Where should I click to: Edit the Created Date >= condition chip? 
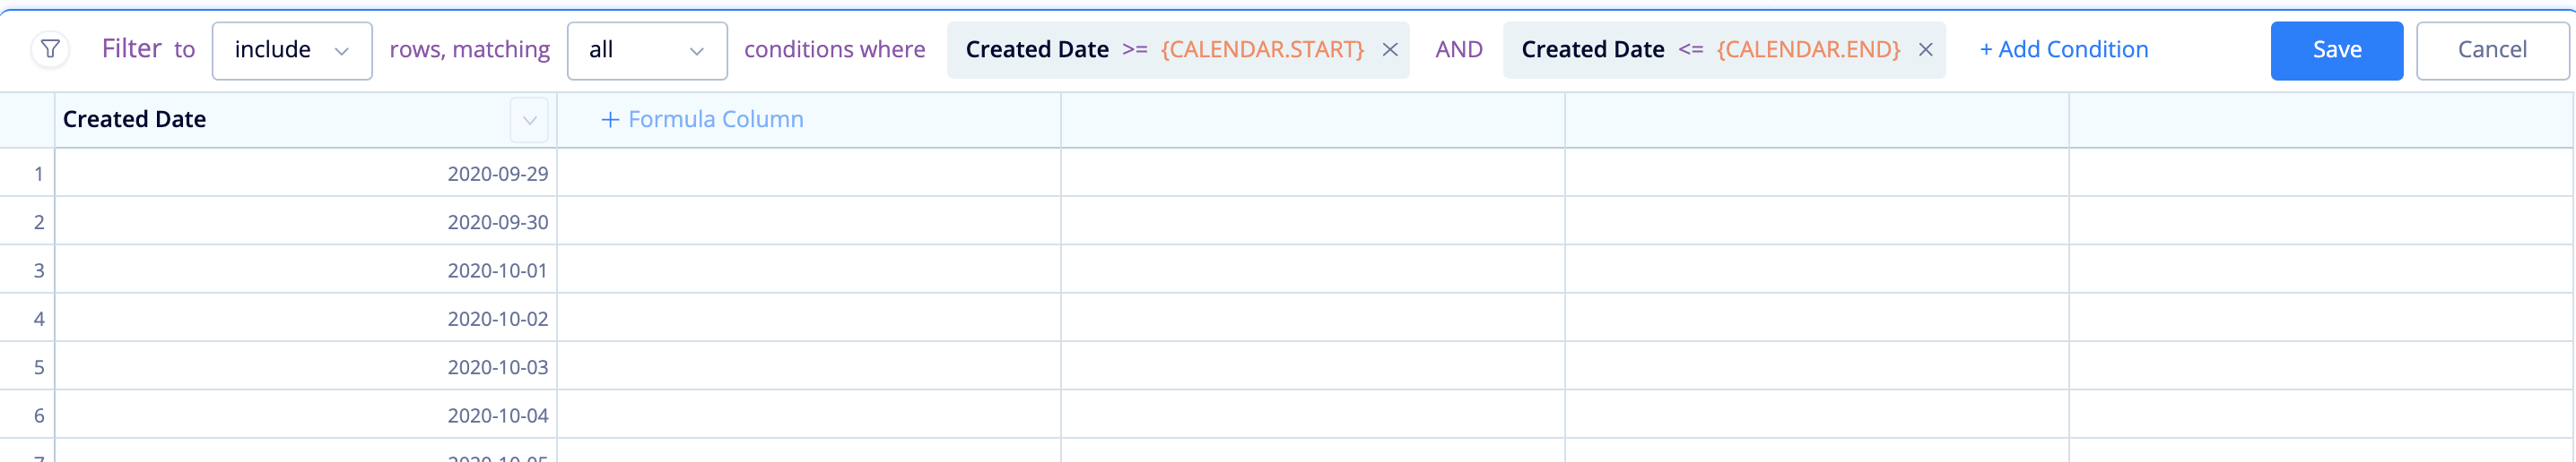pyautogui.click(x=1164, y=50)
